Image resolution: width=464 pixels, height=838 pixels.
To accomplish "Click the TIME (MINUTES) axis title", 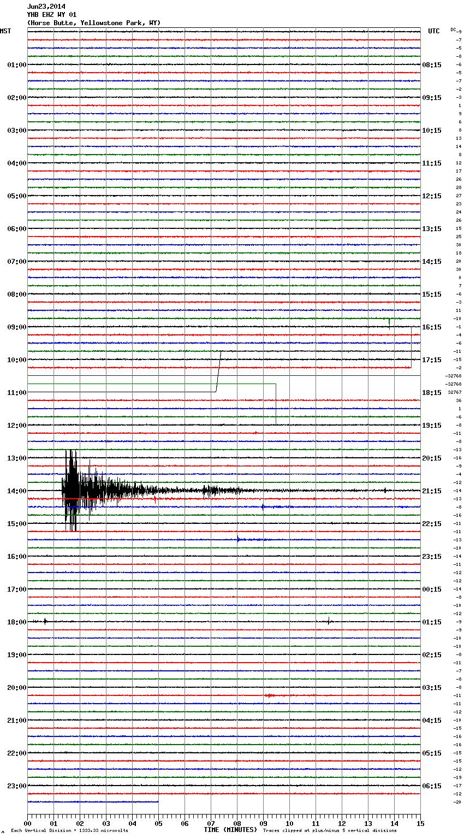I will point(230,830).
